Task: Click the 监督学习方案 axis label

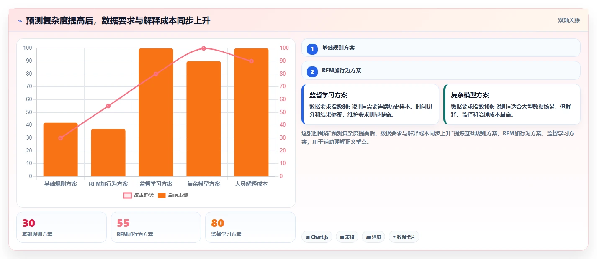Action: point(156,184)
